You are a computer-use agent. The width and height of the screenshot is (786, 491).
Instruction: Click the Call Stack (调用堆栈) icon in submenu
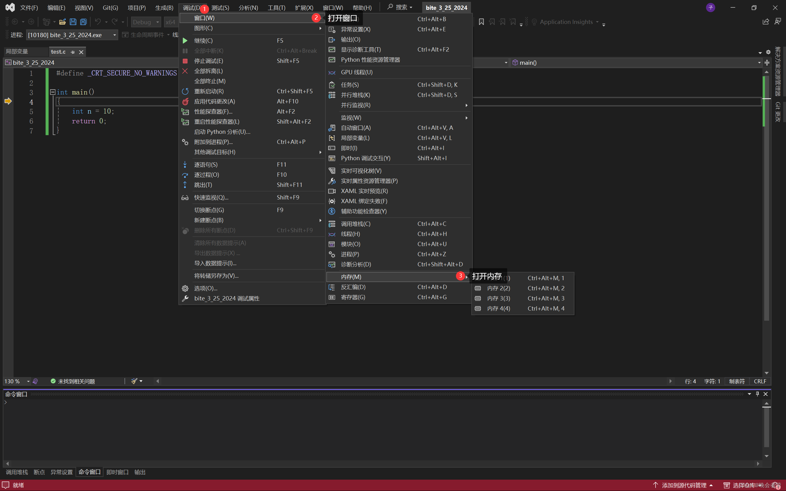click(332, 224)
